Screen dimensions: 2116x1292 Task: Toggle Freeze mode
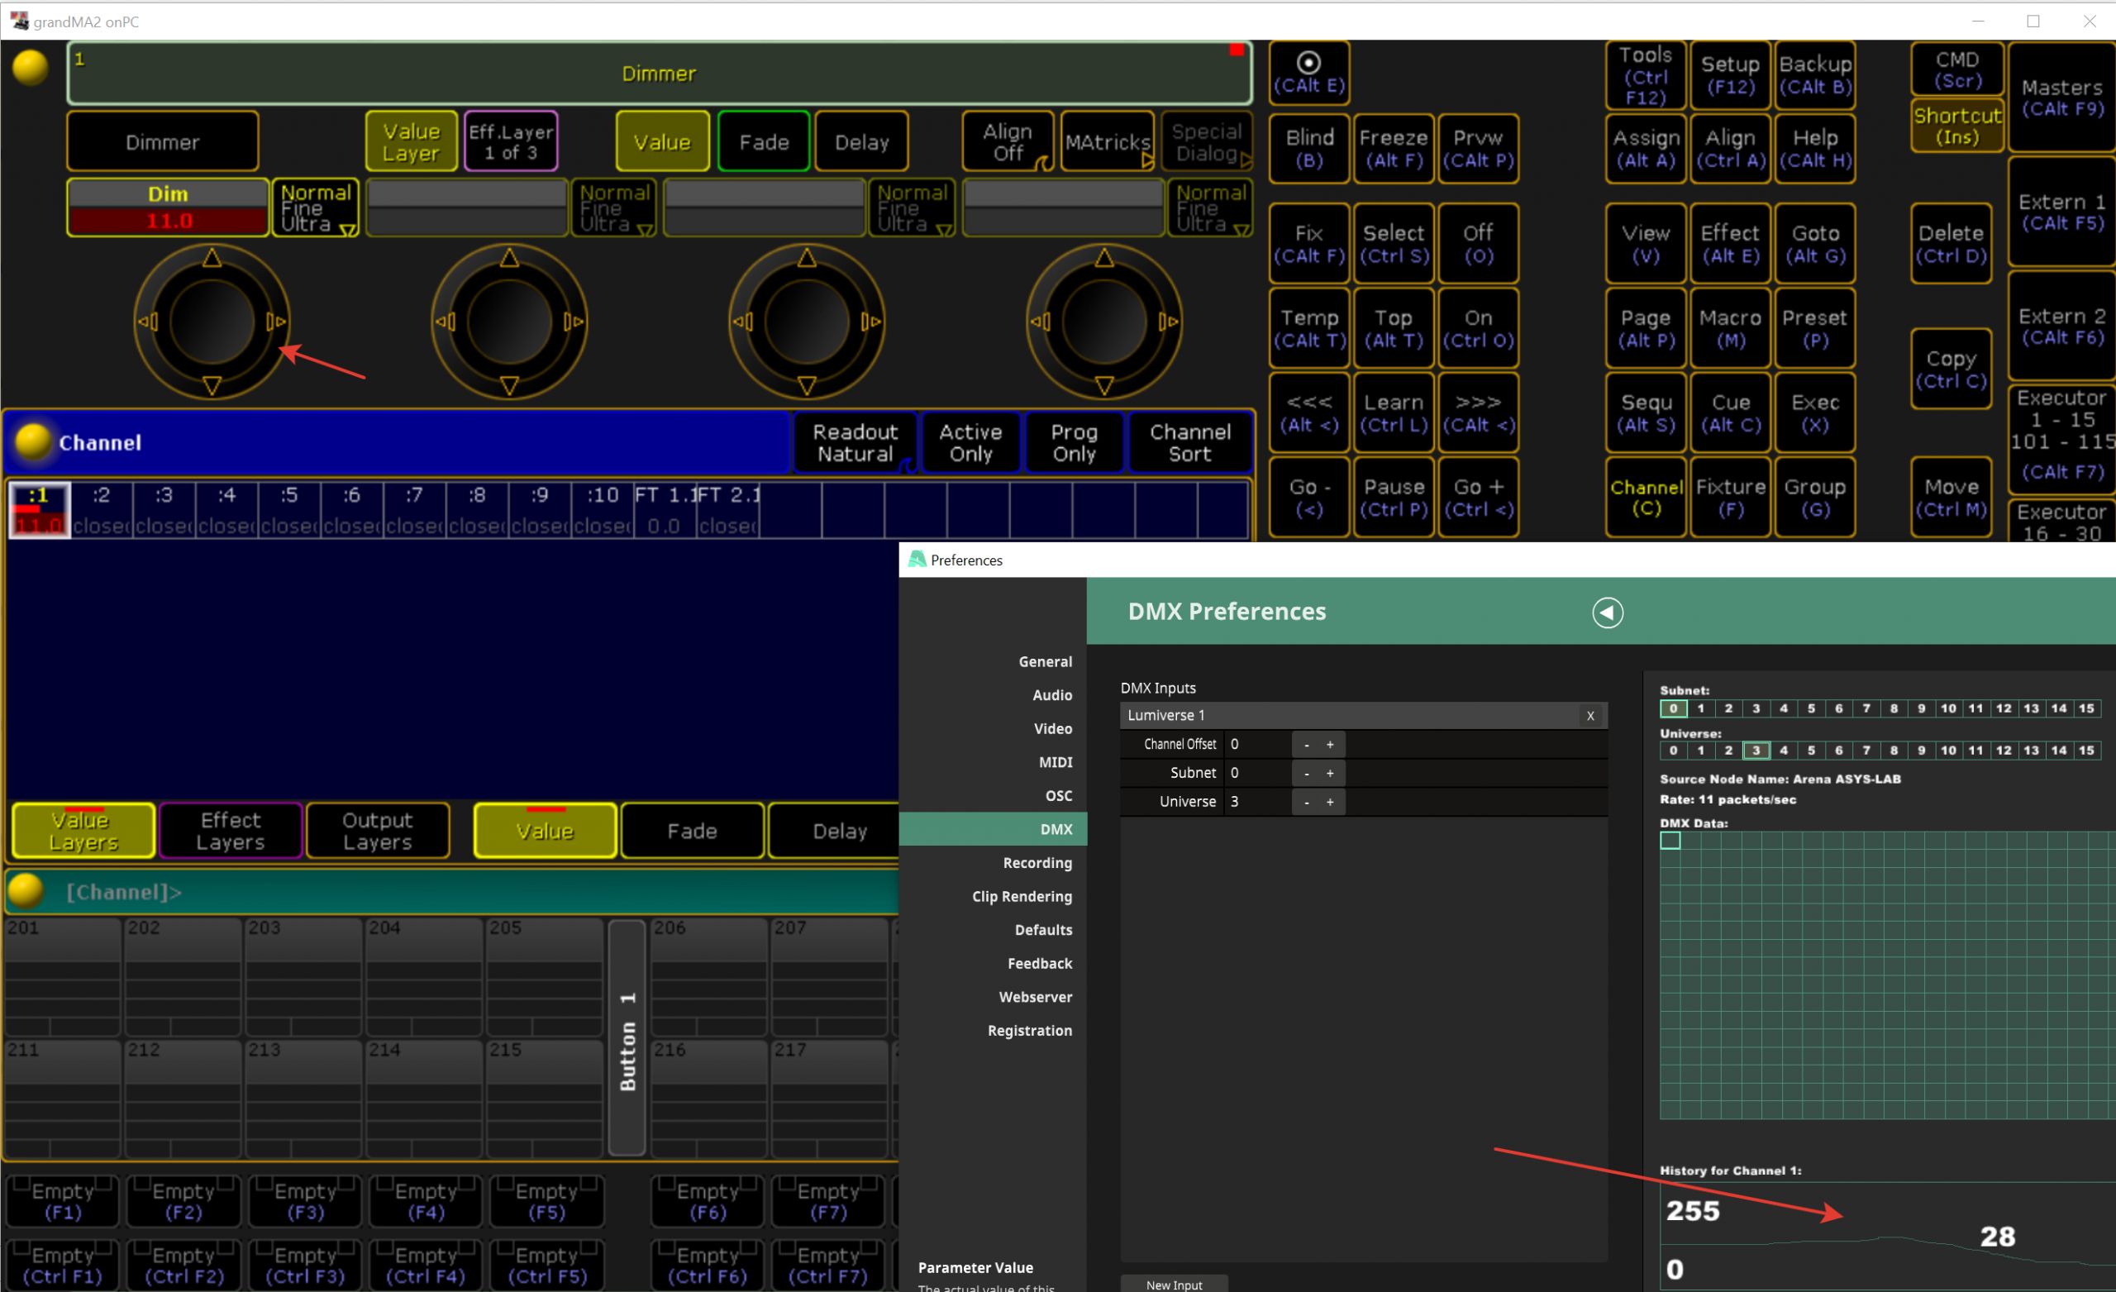tap(1393, 149)
